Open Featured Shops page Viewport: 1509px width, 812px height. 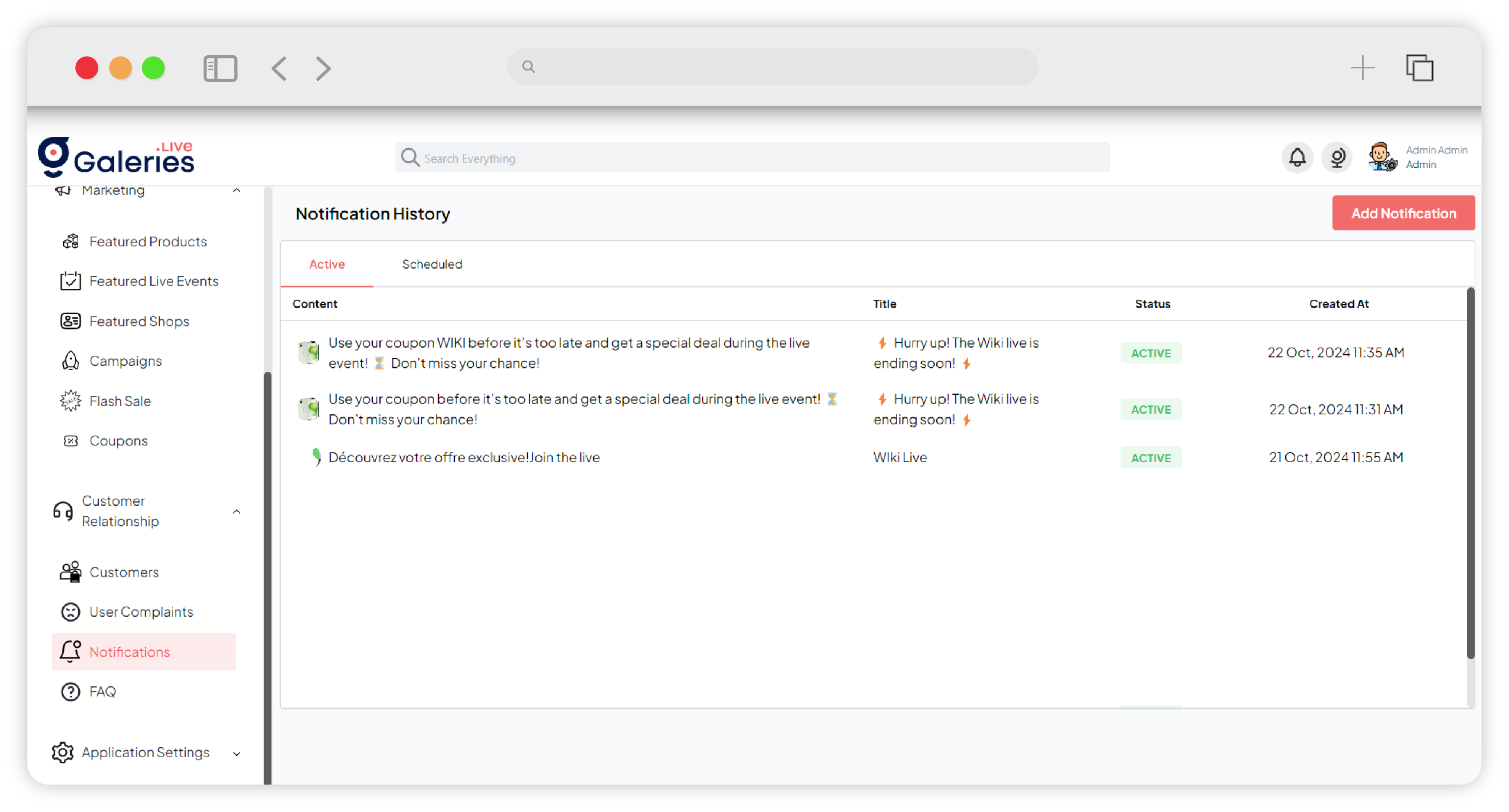[138, 321]
